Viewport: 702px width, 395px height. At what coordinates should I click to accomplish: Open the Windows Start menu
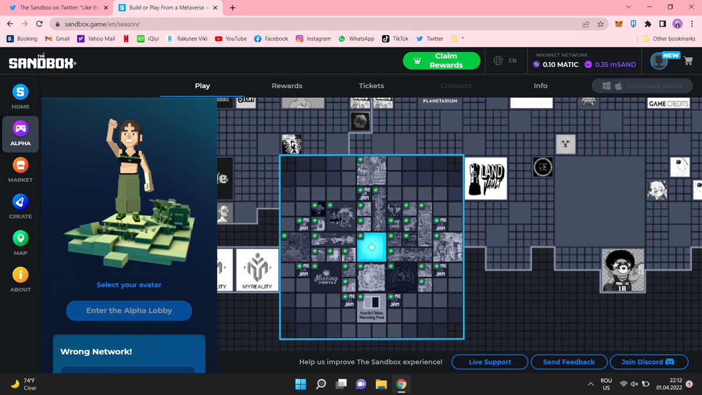pyautogui.click(x=300, y=384)
